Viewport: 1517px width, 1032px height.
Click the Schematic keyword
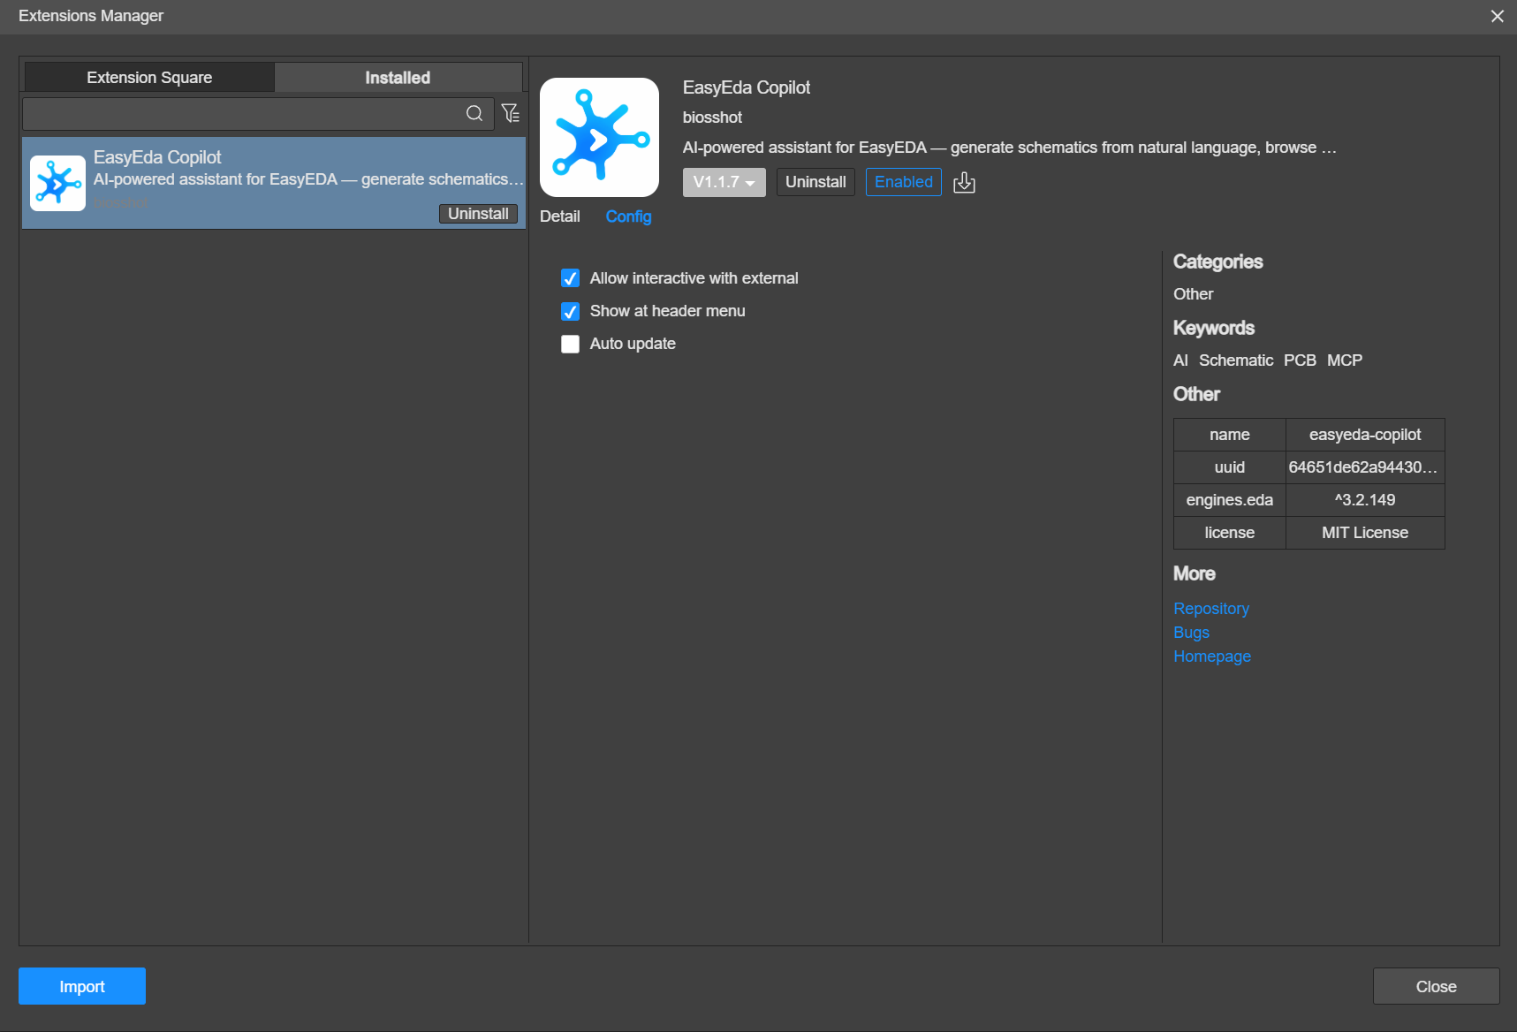point(1235,360)
